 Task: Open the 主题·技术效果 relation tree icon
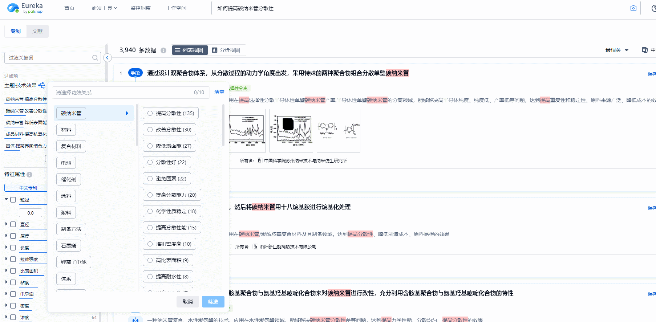coord(42,85)
